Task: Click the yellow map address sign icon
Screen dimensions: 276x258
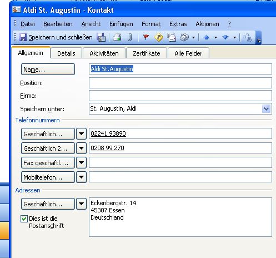Action: click(x=159, y=37)
